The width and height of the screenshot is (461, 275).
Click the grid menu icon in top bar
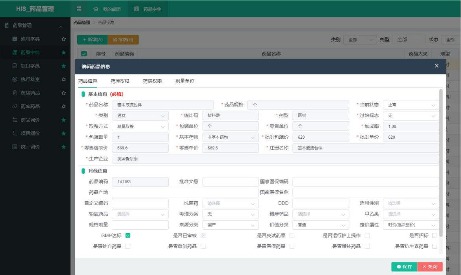(x=79, y=9)
